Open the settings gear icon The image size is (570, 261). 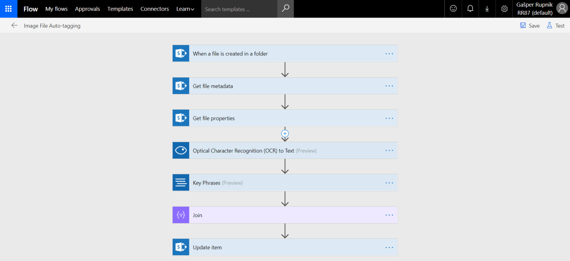pos(504,9)
